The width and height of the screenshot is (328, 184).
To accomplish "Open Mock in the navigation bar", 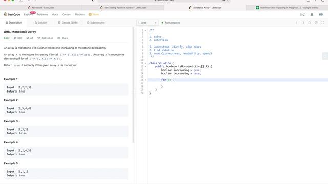I will (55, 14).
